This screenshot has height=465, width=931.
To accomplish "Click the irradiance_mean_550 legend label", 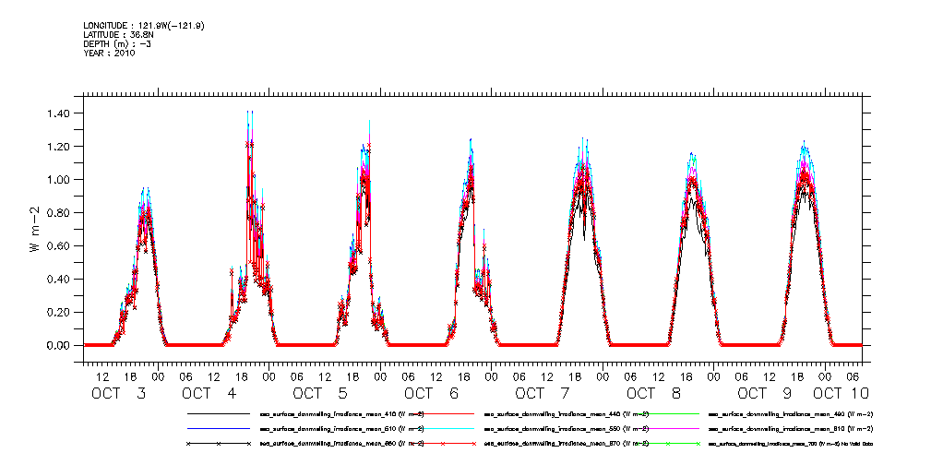I will (x=567, y=428).
